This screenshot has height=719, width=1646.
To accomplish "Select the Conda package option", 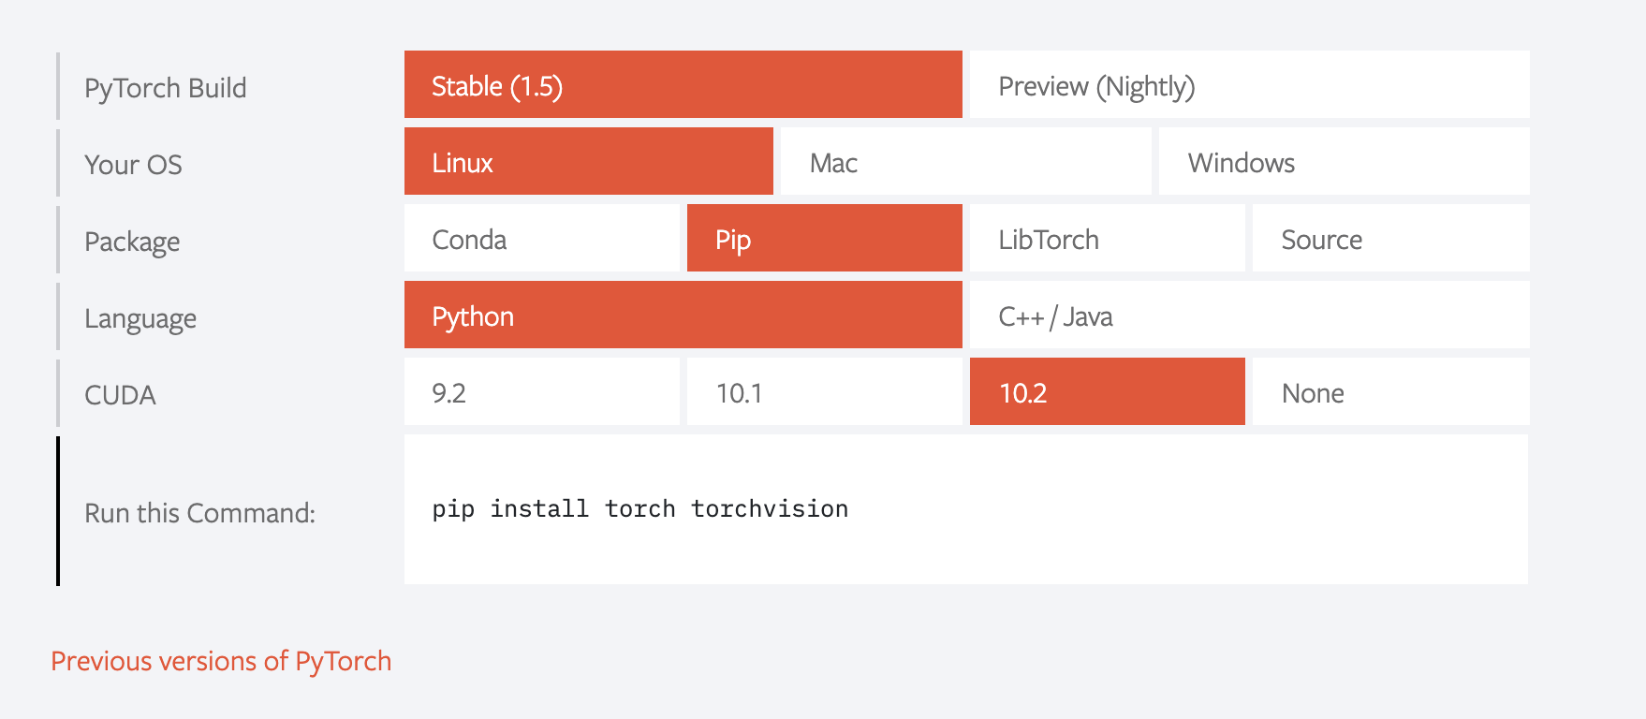I will [x=541, y=238].
